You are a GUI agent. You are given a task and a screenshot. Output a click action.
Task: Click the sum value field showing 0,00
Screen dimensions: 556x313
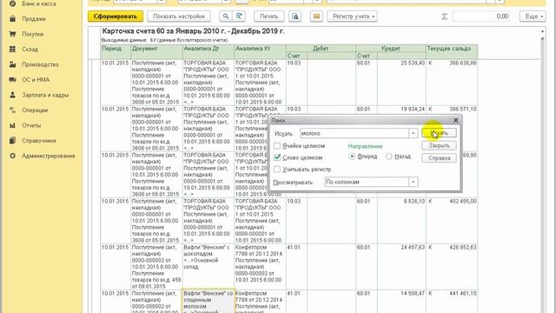(x=481, y=17)
